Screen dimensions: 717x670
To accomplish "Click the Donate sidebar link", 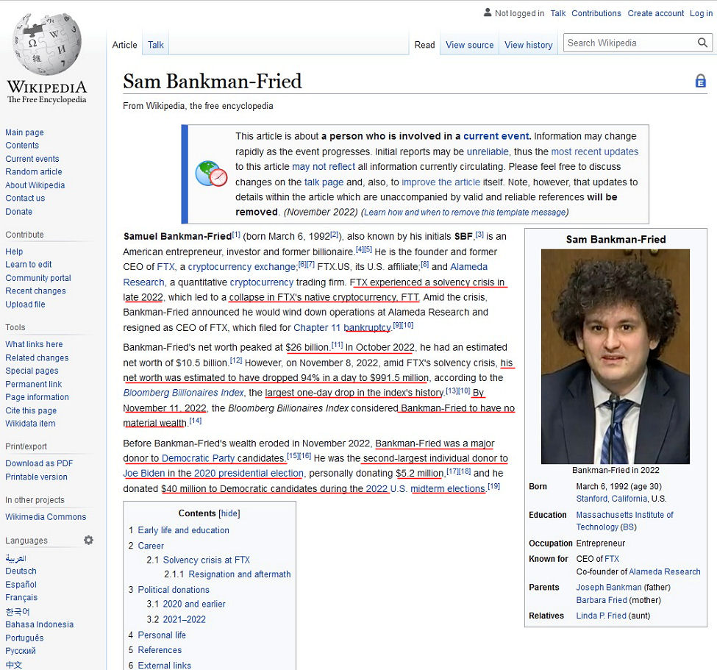I will coord(18,212).
